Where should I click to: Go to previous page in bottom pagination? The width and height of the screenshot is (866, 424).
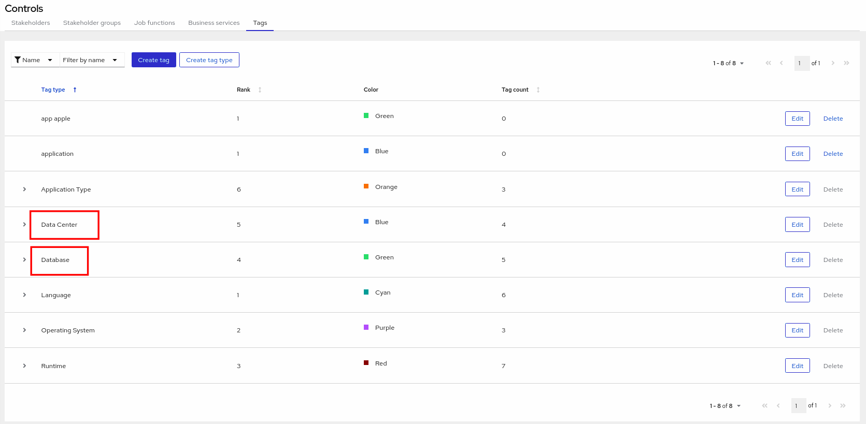pos(778,406)
